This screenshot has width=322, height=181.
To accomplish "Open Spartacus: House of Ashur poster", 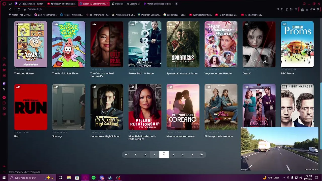I will tap(183, 44).
